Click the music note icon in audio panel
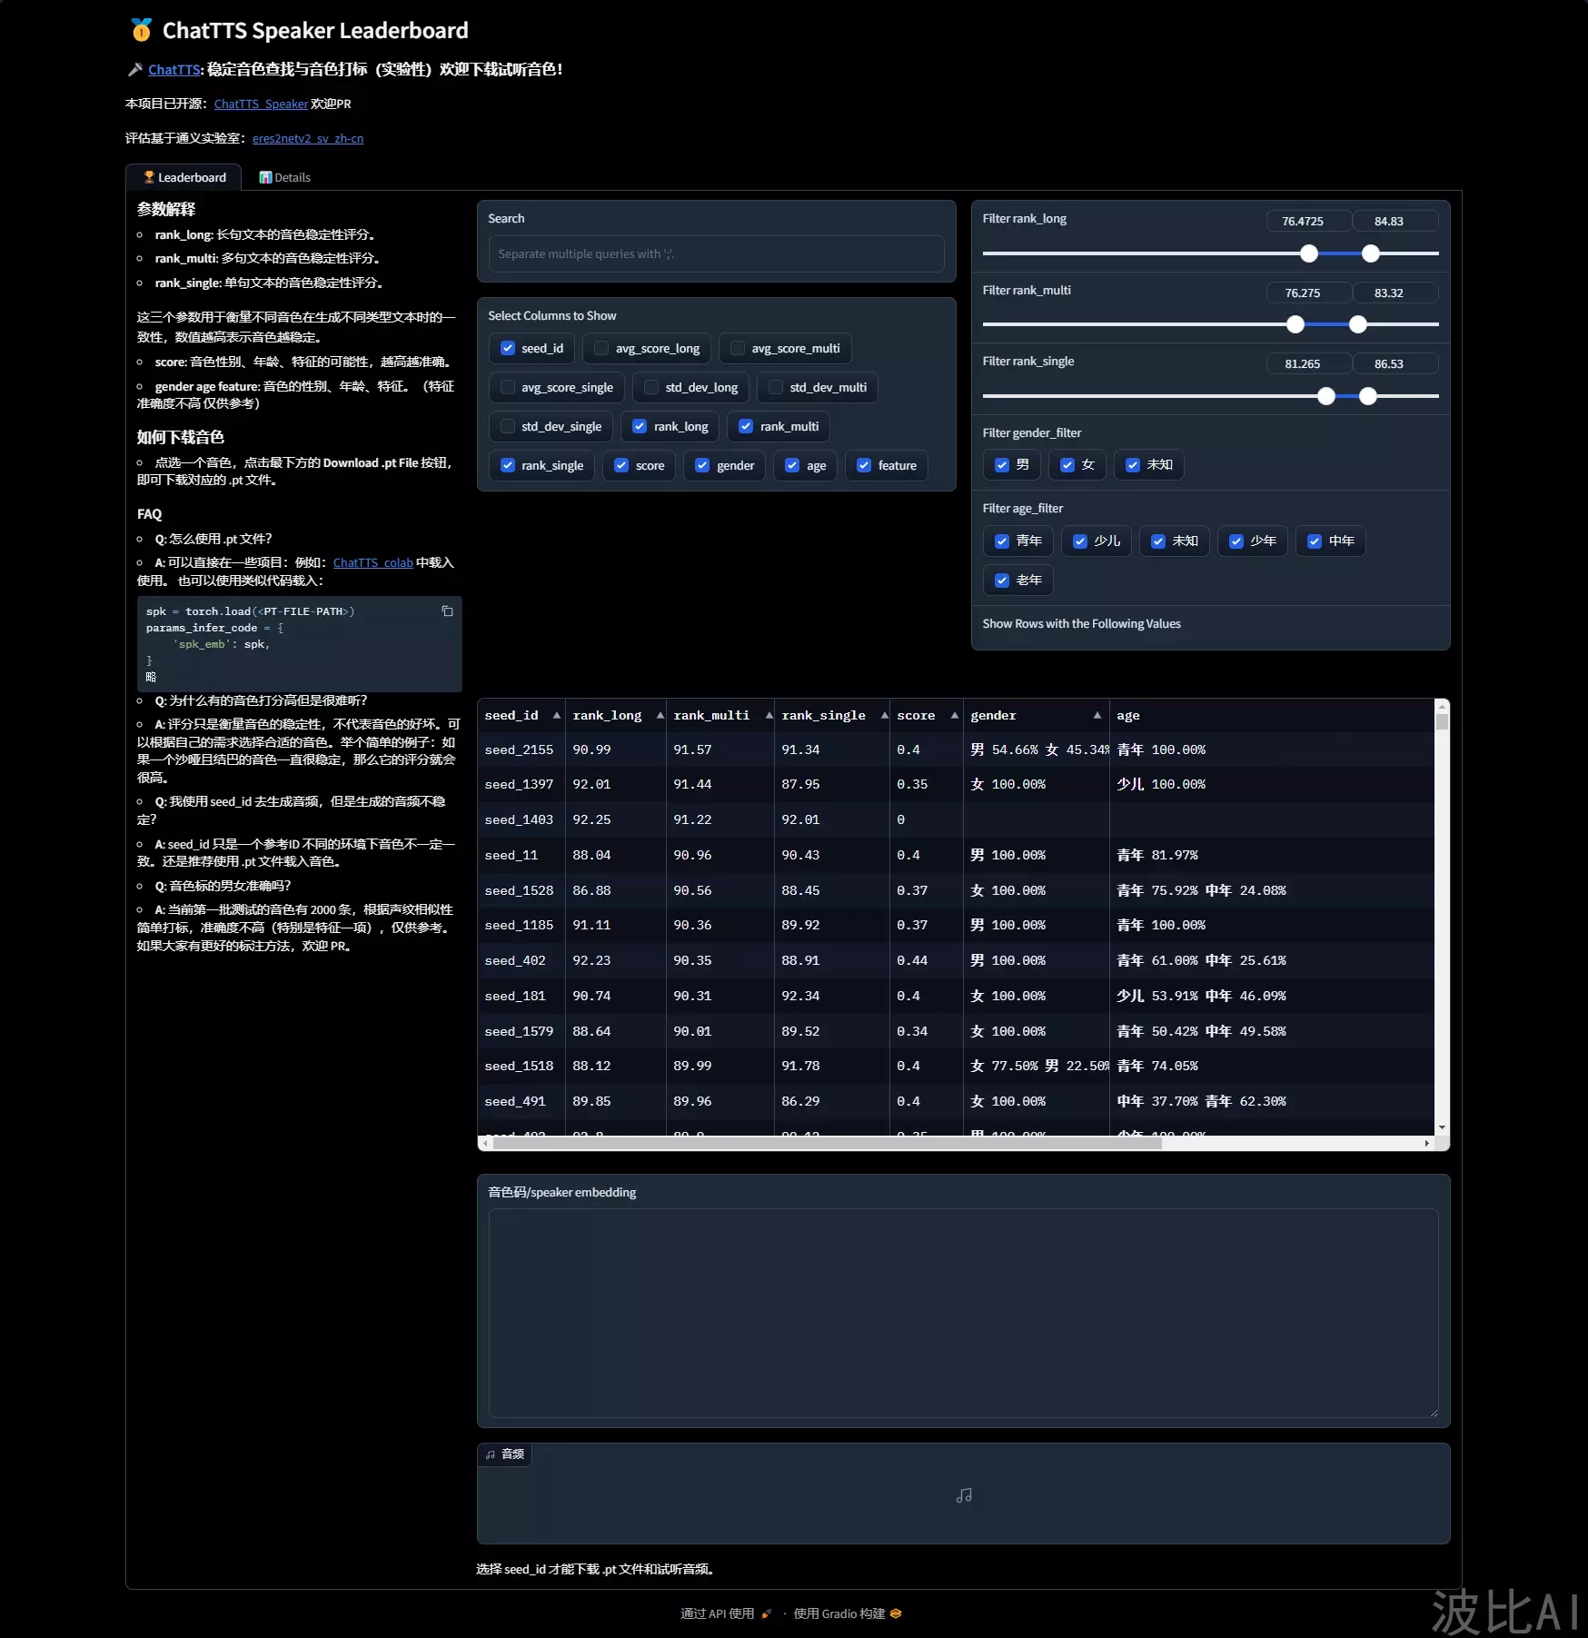 tap(964, 1495)
